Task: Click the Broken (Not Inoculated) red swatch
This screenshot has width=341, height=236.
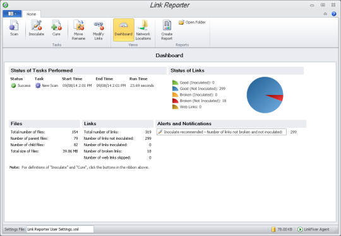Action: pyautogui.click(x=176, y=101)
